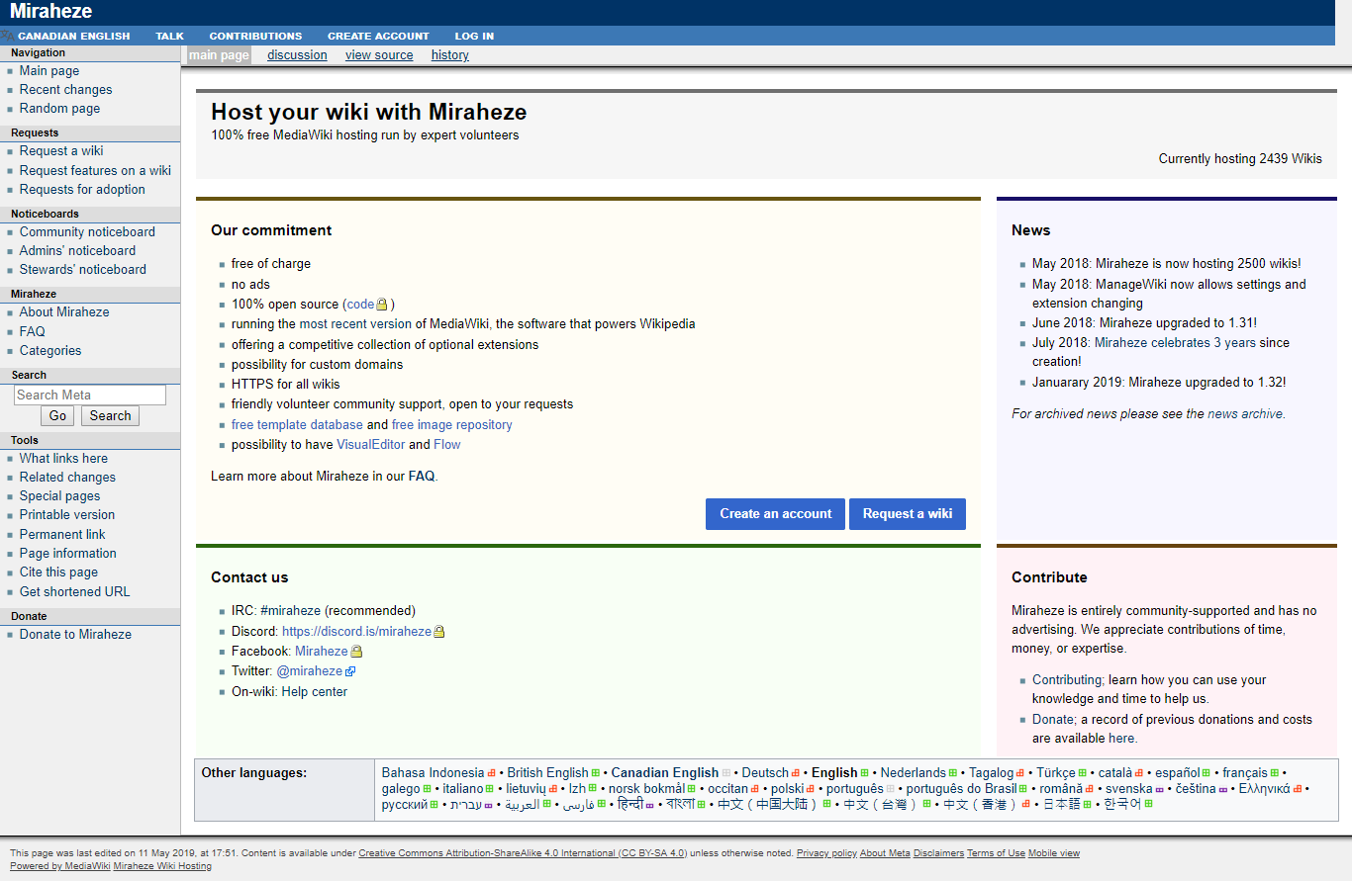Open Requests for adoption link
Viewport: 1352px width, 881px height.
[x=82, y=190]
